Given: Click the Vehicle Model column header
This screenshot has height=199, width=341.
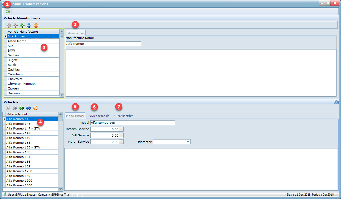Looking at the screenshot, I should pyautogui.click(x=32, y=114).
